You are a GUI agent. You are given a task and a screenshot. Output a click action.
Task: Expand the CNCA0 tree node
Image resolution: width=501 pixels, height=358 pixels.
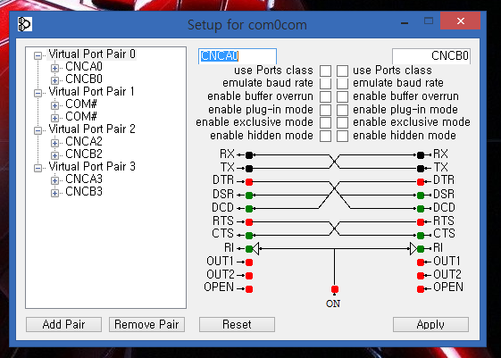[x=54, y=68]
